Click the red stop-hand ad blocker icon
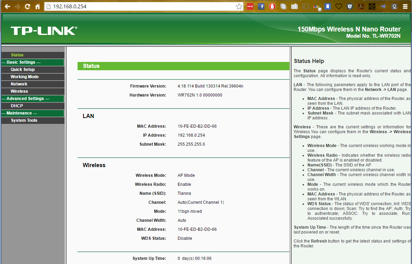This screenshot has height=264, width=412. (272, 7)
